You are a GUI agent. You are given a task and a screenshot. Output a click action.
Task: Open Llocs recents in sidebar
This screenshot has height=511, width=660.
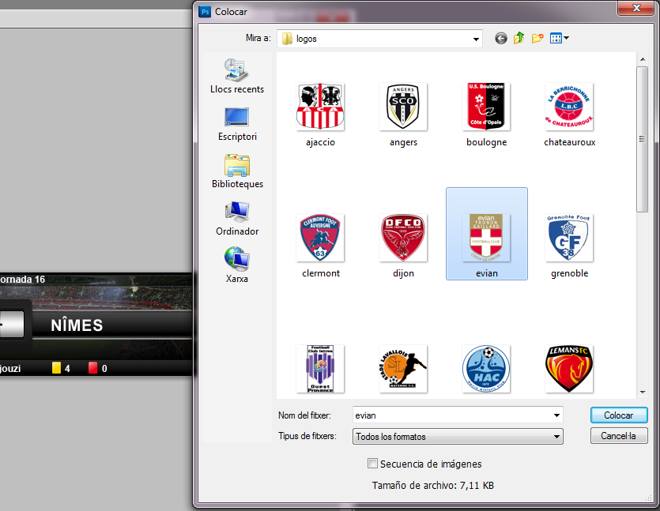point(237,76)
